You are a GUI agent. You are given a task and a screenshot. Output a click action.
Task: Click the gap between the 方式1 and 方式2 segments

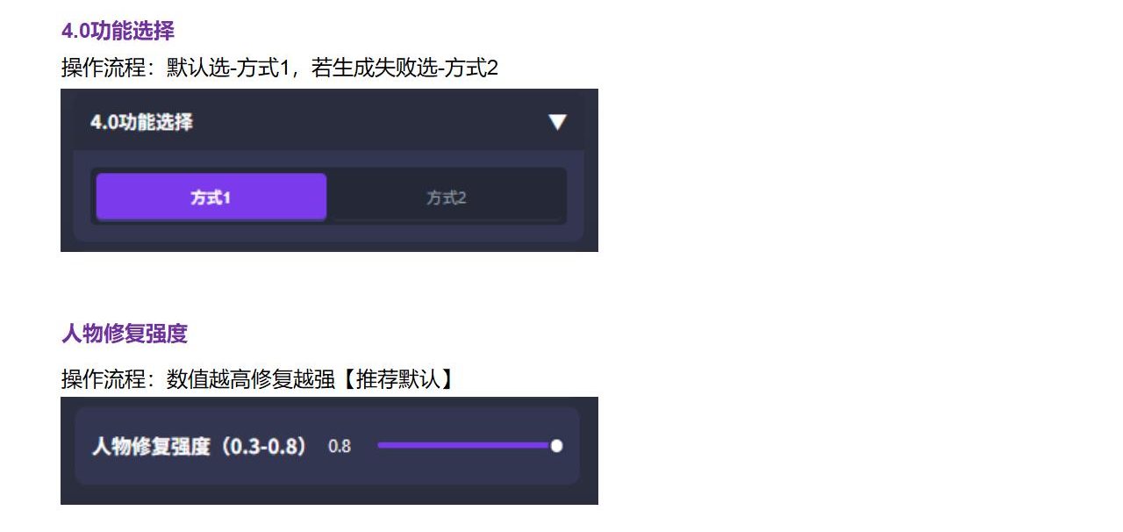329,197
